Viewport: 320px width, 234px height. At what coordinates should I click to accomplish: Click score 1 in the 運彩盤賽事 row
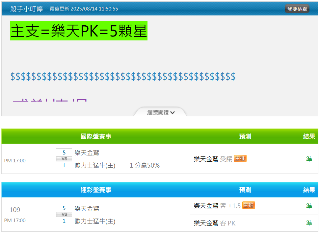click(64, 221)
